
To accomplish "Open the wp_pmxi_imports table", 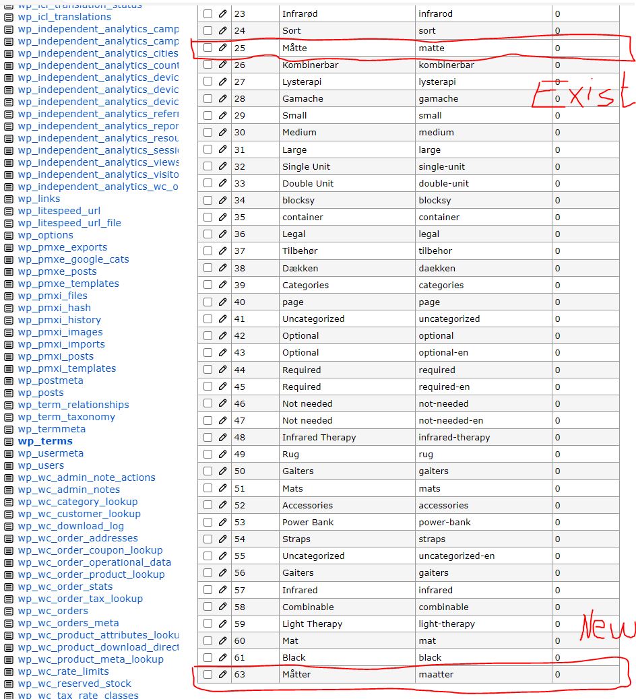I will (x=61, y=344).
